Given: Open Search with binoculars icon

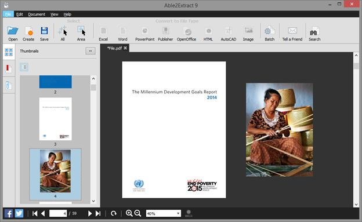Looking at the screenshot, I should [314, 34].
